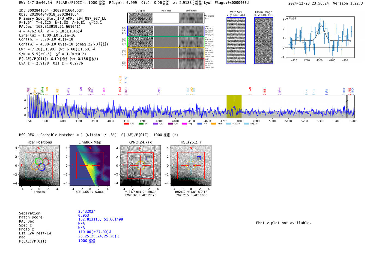Select the green-outlined fiber spectrum row

pos(166,42)
